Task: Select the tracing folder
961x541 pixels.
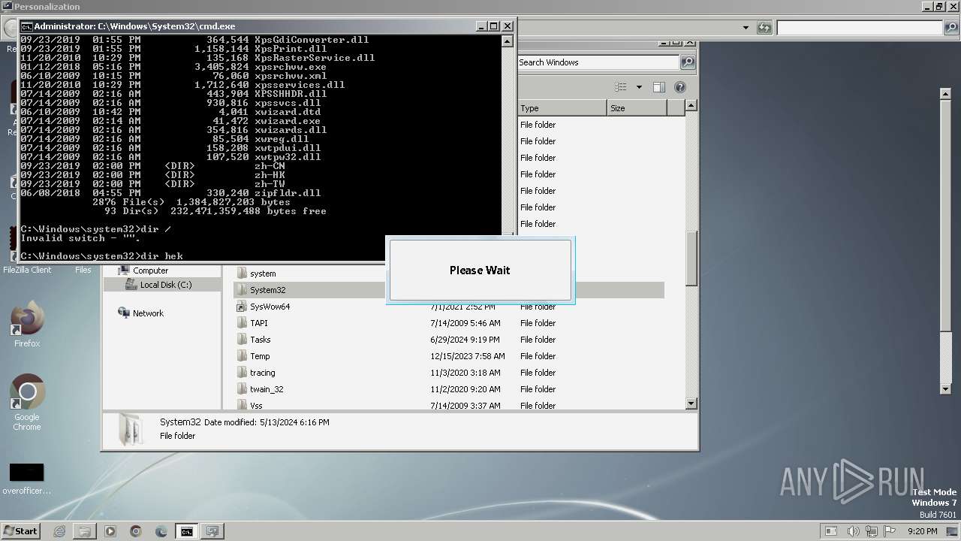Action: pyautogui.click(x=255, y=373)
